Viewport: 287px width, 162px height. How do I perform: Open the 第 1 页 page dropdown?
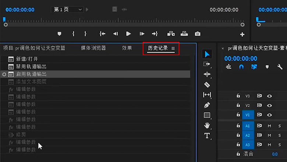pyautogui.click(x=67, y=10)
